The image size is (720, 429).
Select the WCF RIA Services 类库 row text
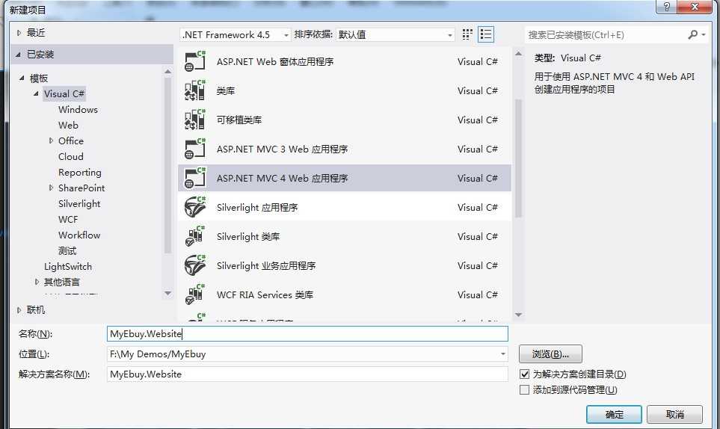click(x=265, y=294)
